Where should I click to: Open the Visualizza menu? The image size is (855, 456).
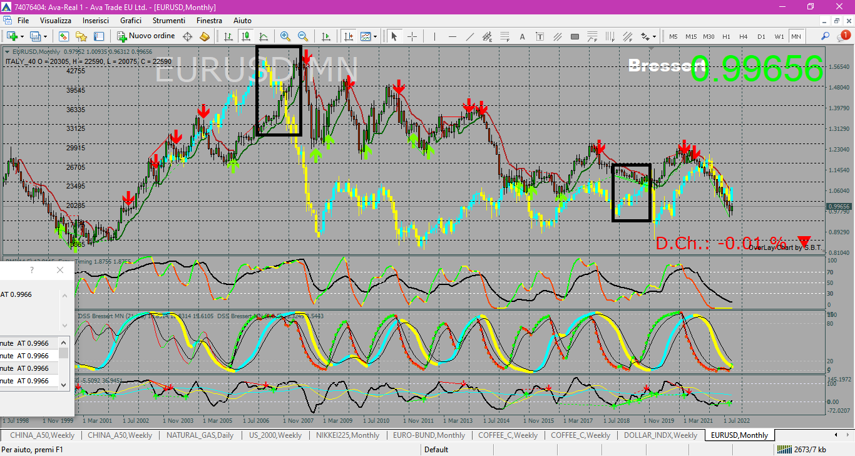click(56, 21)
